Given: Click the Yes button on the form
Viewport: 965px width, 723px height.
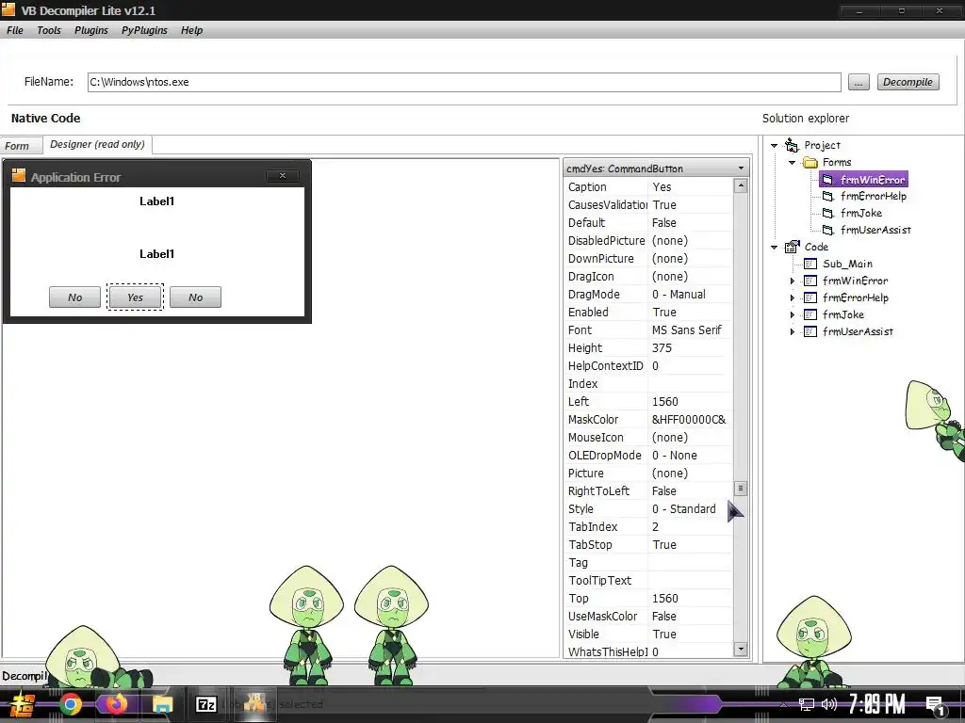Looking at the screenshot, I should (136, 297).
